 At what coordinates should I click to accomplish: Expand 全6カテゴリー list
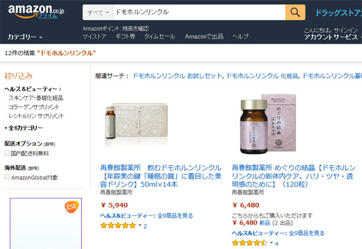24,128
